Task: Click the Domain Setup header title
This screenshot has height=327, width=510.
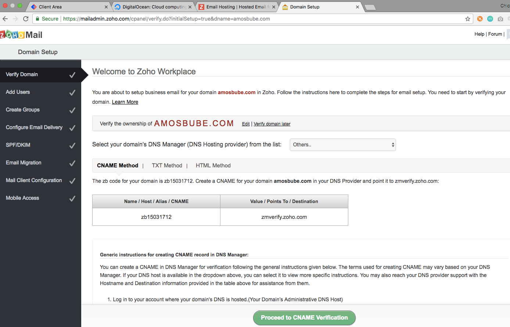Action: tap(38, 52)
